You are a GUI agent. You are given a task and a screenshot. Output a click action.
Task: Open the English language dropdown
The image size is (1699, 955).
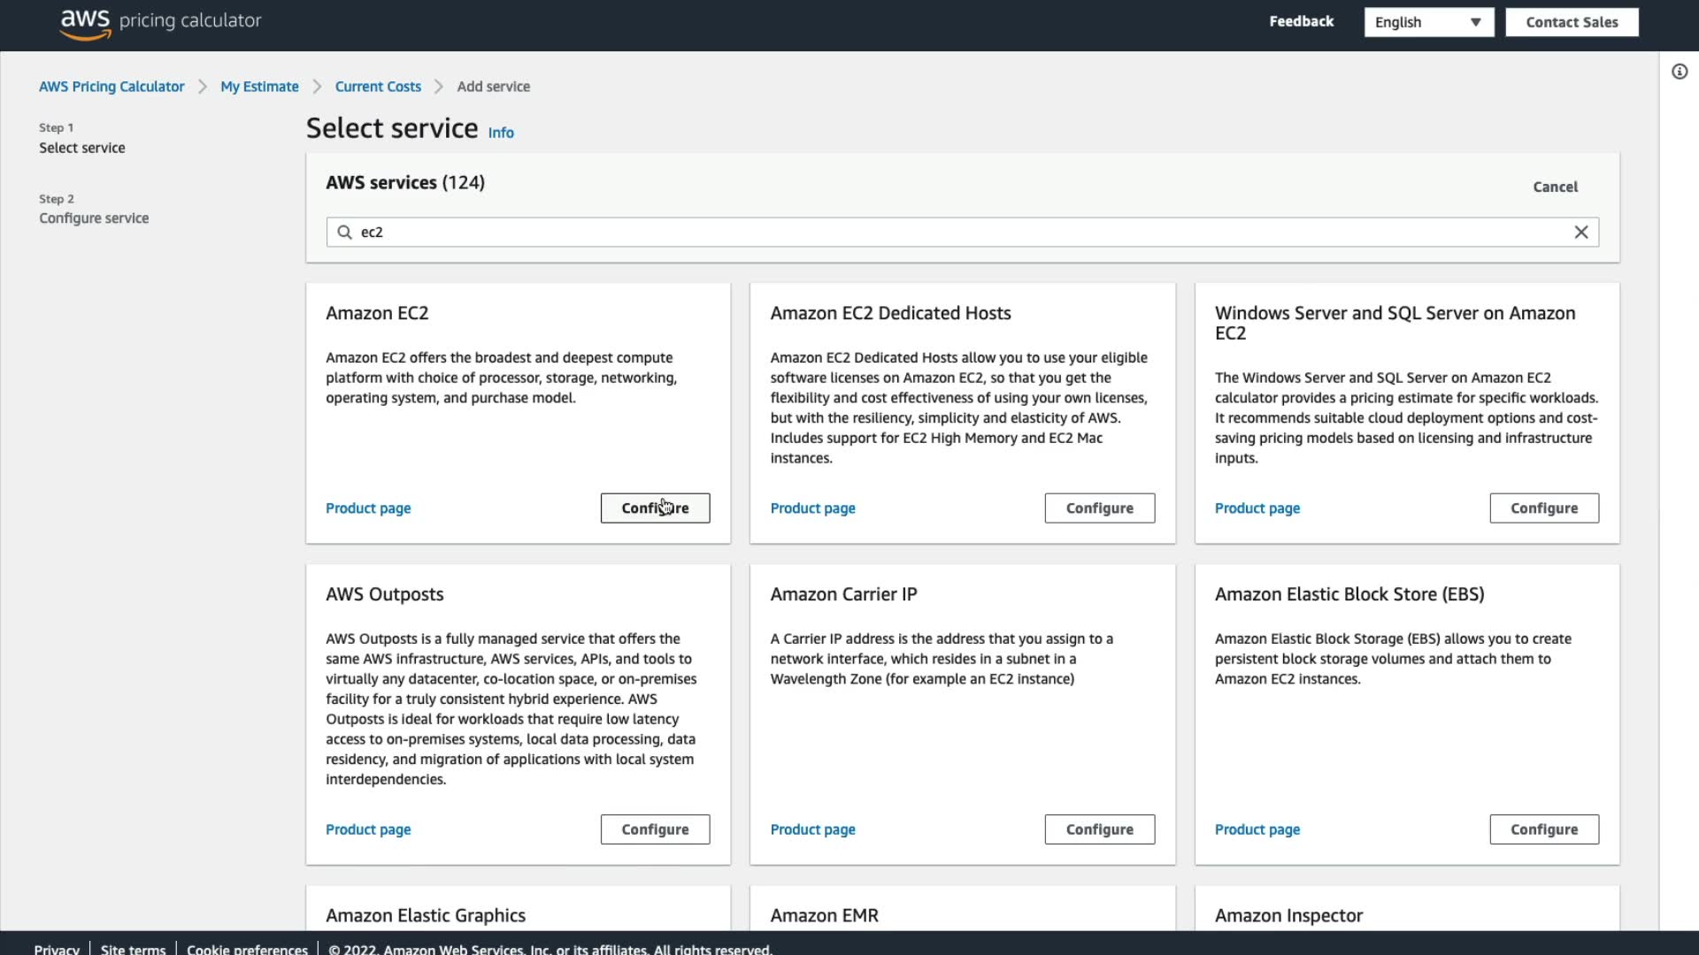(1427, 22)
